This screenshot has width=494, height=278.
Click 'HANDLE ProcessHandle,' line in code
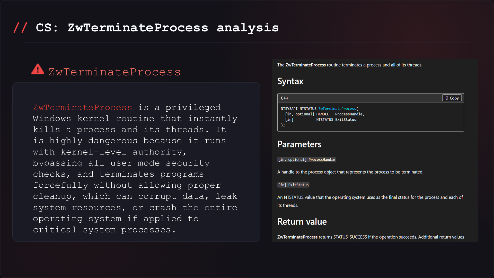point(340,114)
